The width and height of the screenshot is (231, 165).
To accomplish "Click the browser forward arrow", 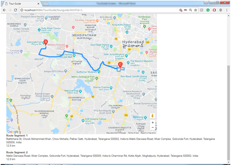I will 10,10.
